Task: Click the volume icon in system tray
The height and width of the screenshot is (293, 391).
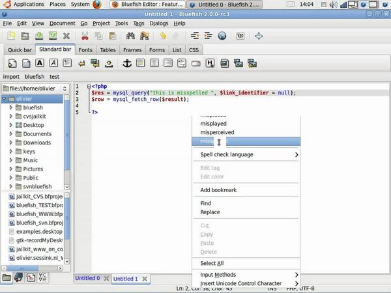Action: (x=334, y=5)
